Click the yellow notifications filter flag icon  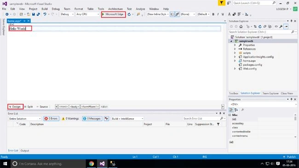pyautogui.click(x=221, y=3)
